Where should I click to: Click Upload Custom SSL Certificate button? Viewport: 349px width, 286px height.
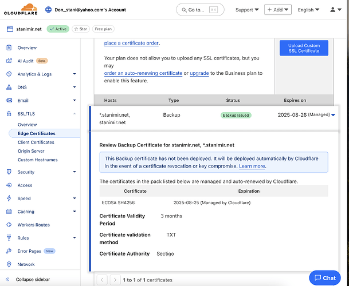[304, 48]
